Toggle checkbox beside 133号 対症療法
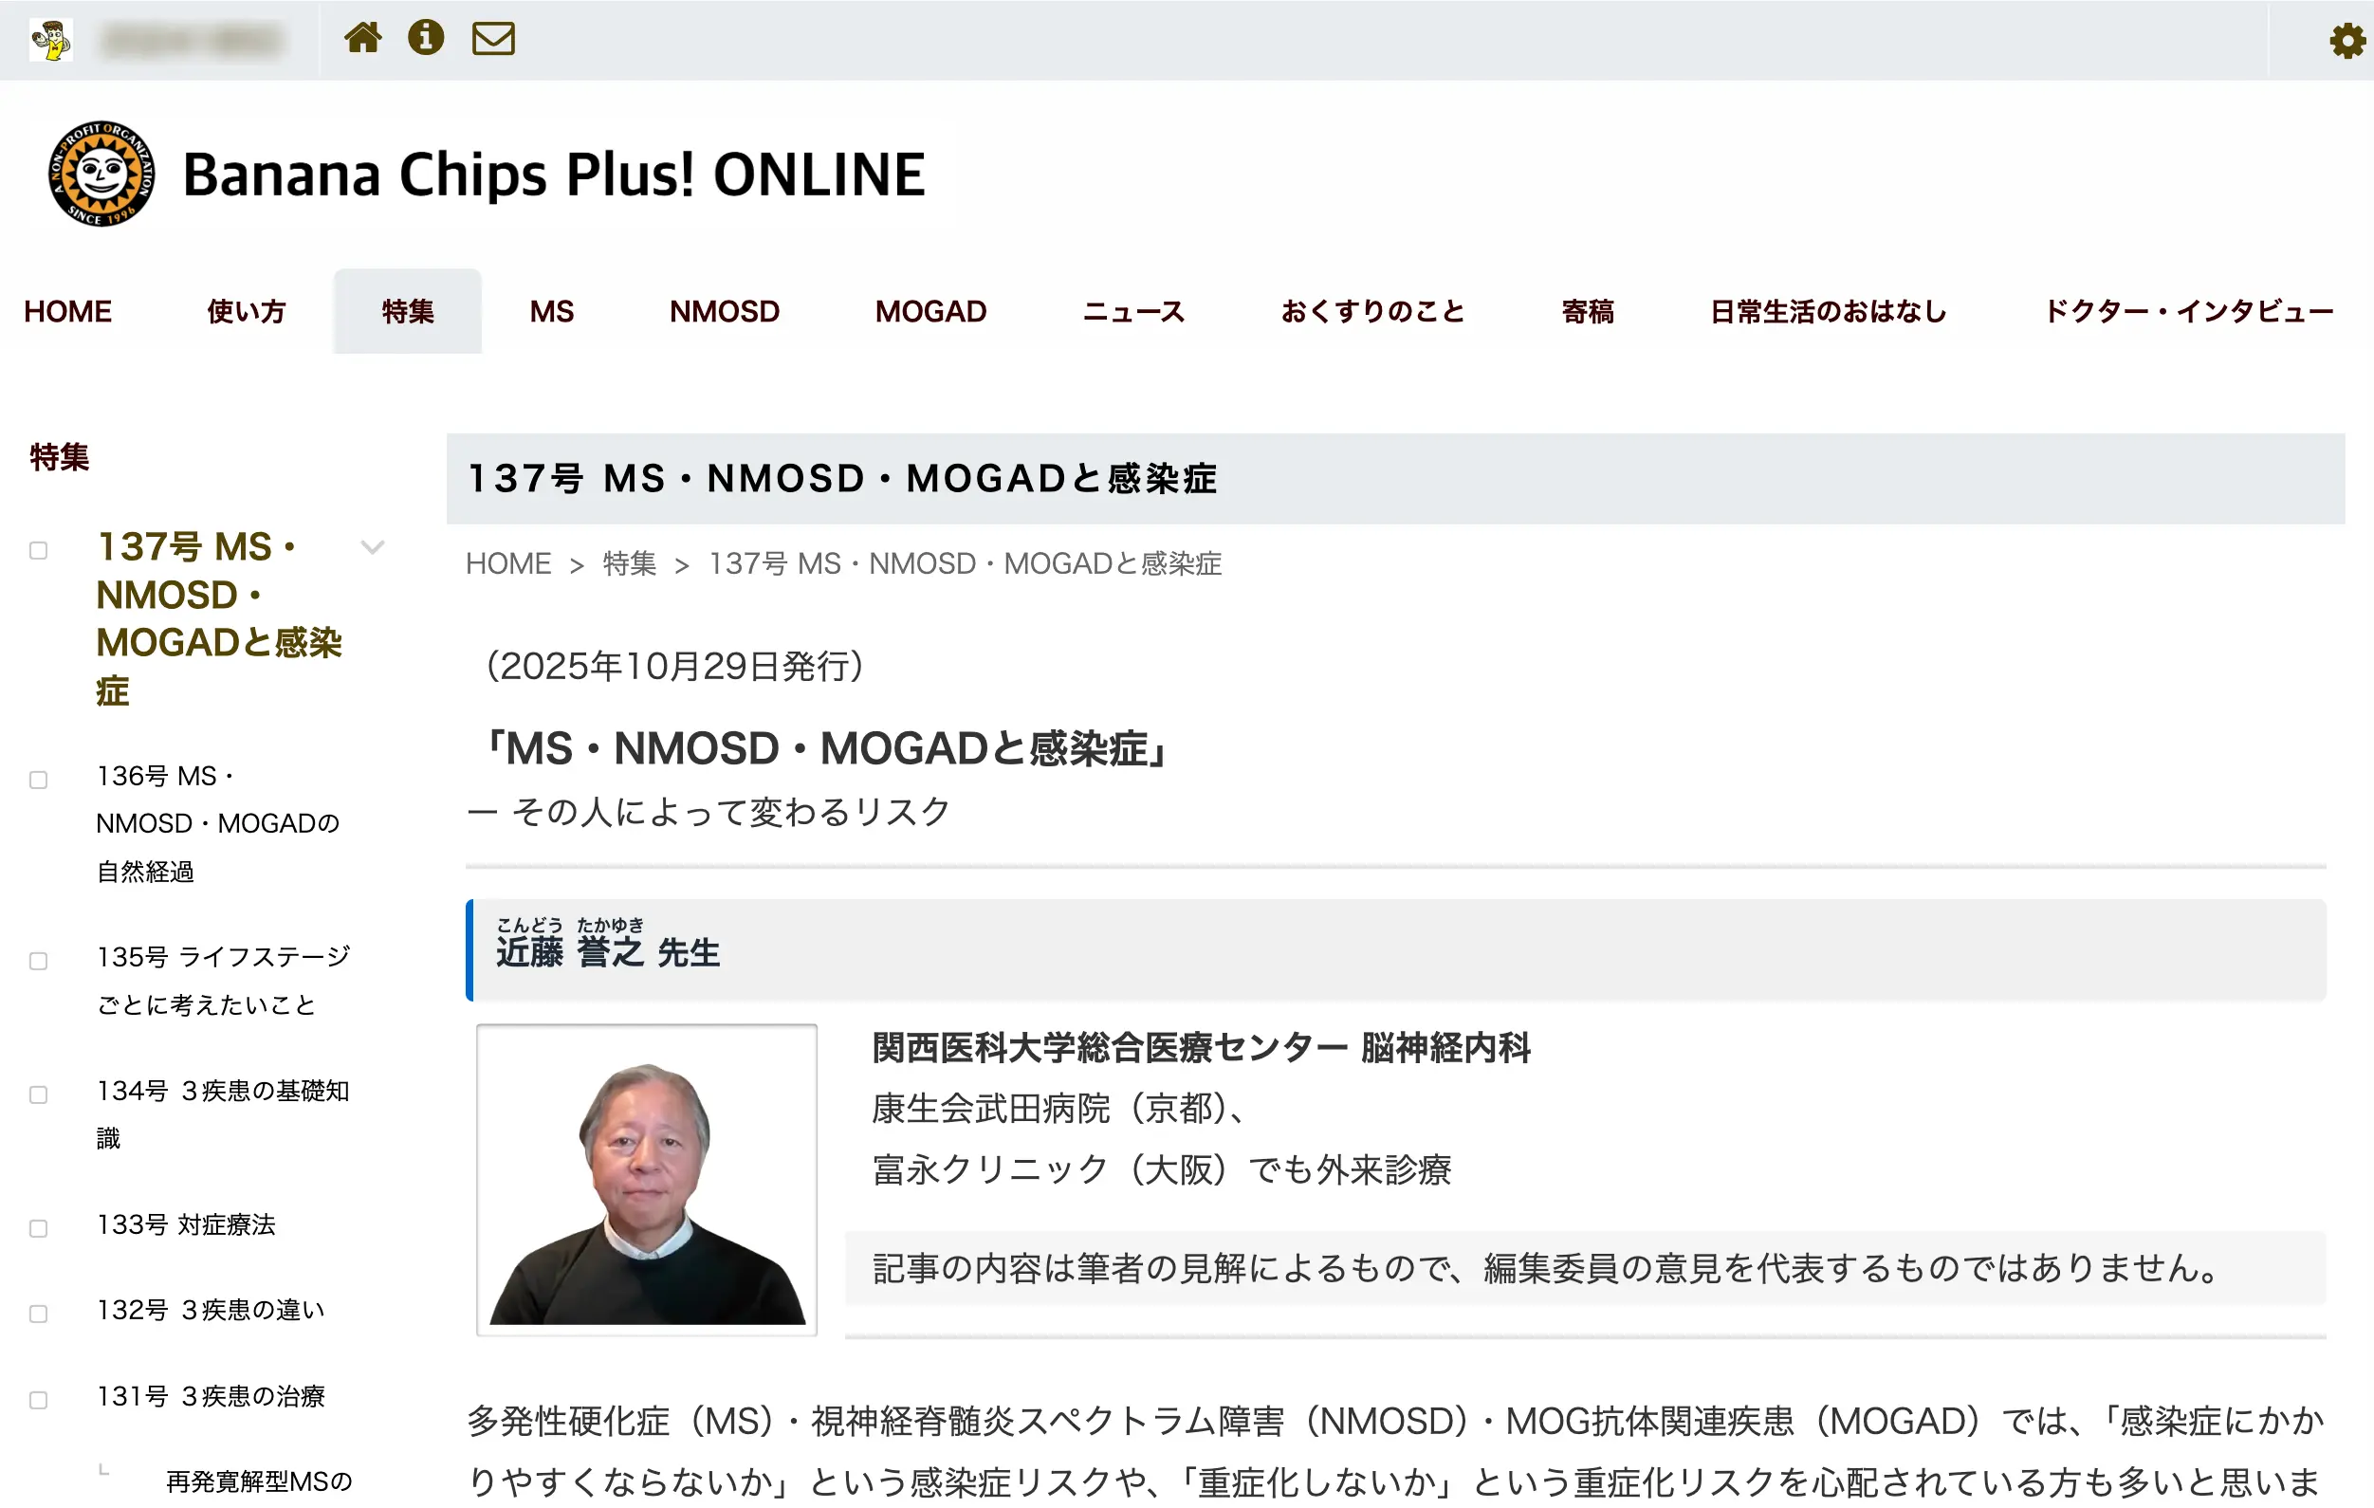This screenshot has width=2374, height=1508. (39, 1229)
